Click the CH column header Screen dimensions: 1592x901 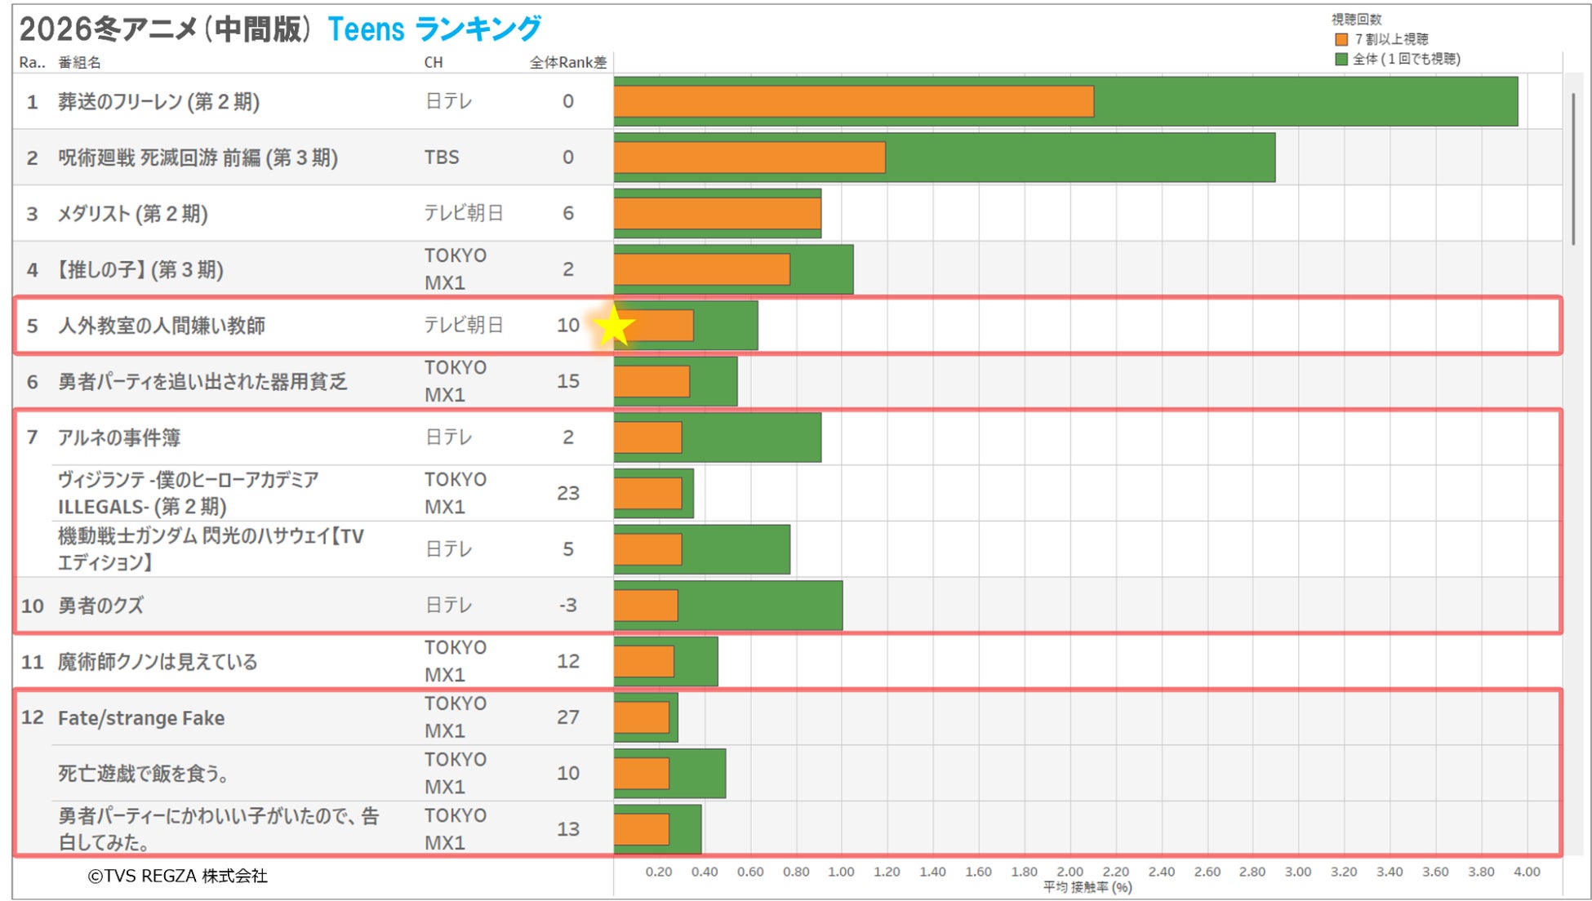click(x=433, y=63)
